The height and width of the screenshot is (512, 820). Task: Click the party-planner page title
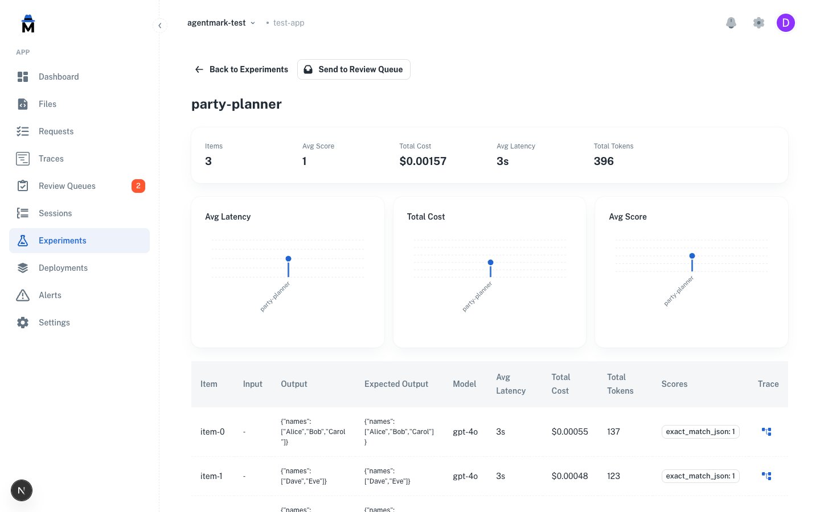236,104
